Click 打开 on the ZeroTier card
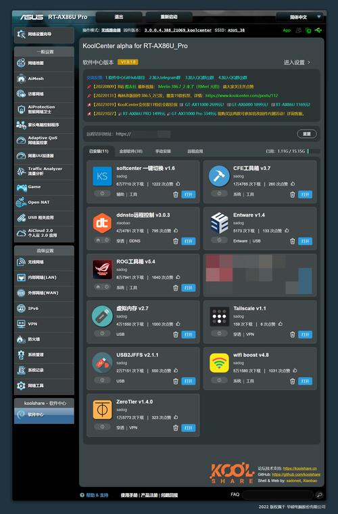 tap(188, 428)
